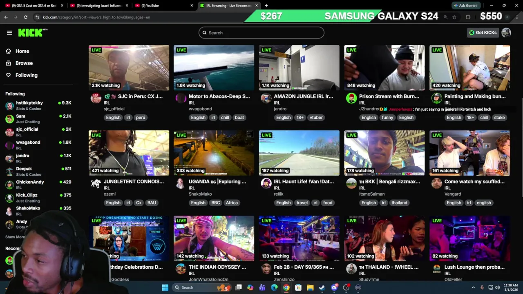
Task: Open Motor to Abacos stream thumbnail
Action: point(214,68)
